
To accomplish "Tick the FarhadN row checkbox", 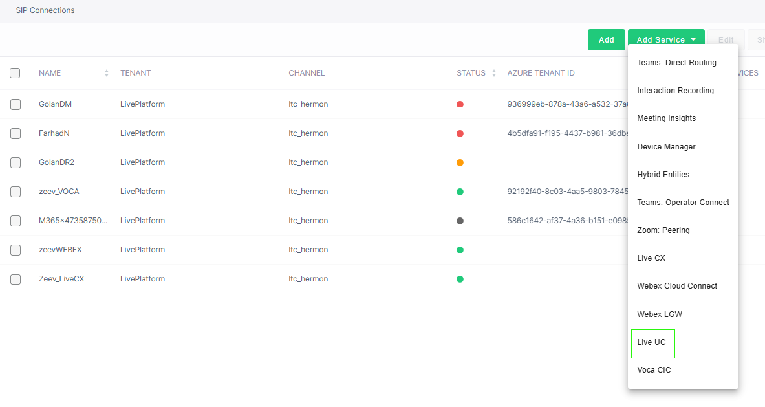I will (16, 134).
